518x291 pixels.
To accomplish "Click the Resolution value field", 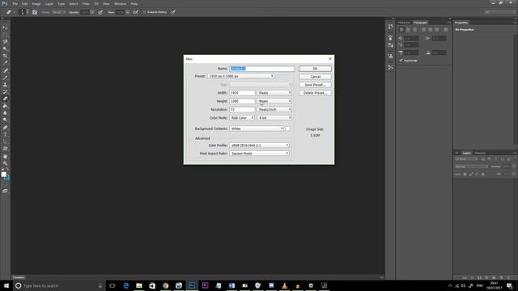I will [242, 110].
